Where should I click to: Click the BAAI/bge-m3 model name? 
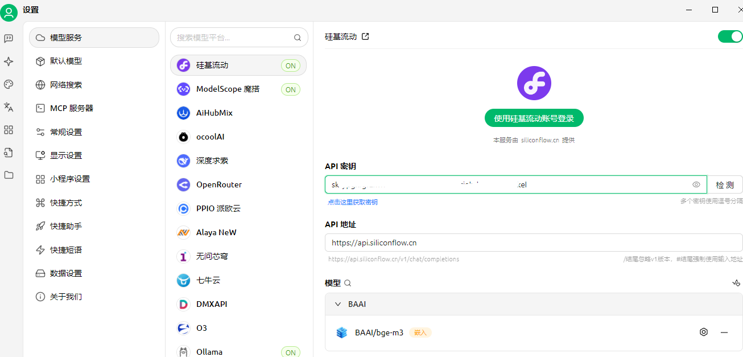pyautogui.click(x=379, y=333)
